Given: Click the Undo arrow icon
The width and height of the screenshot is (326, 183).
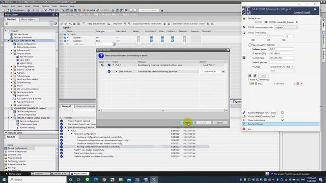Looking at the screenshot, I should [x=50, y=10].
